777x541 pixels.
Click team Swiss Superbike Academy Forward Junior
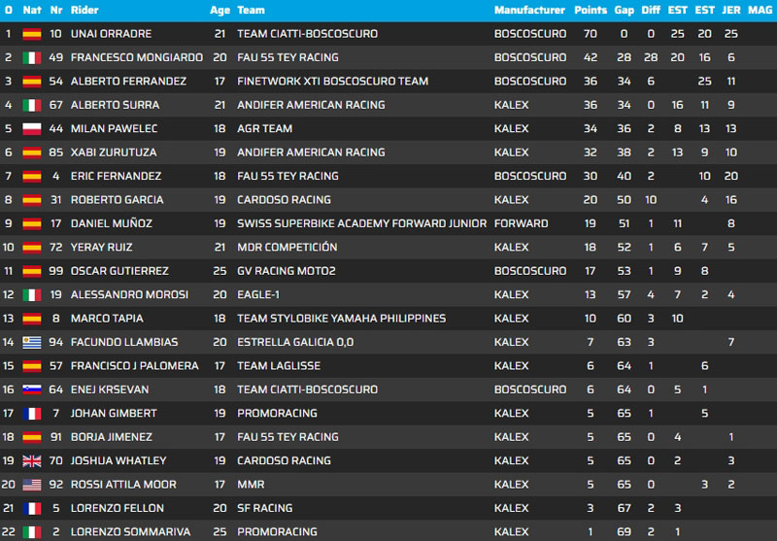361,223
